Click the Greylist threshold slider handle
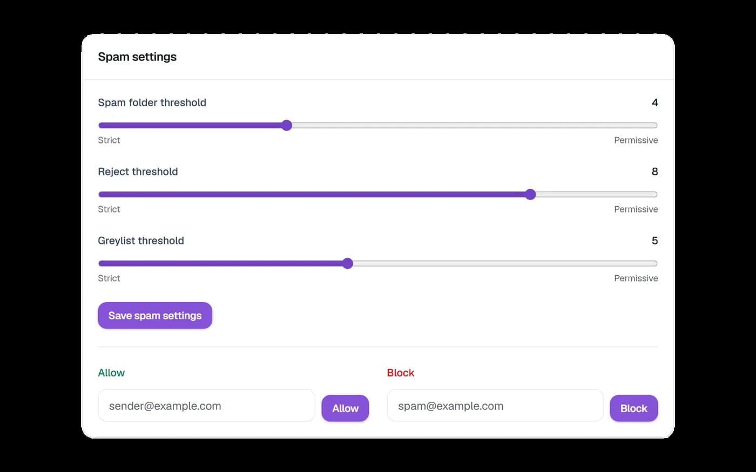Screen dimensions: 756x472 click(348, 264)
